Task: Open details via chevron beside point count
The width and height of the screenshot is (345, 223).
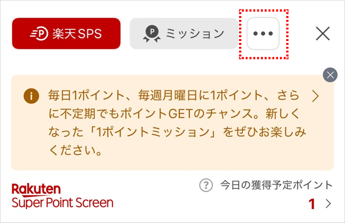Action: 328,204
